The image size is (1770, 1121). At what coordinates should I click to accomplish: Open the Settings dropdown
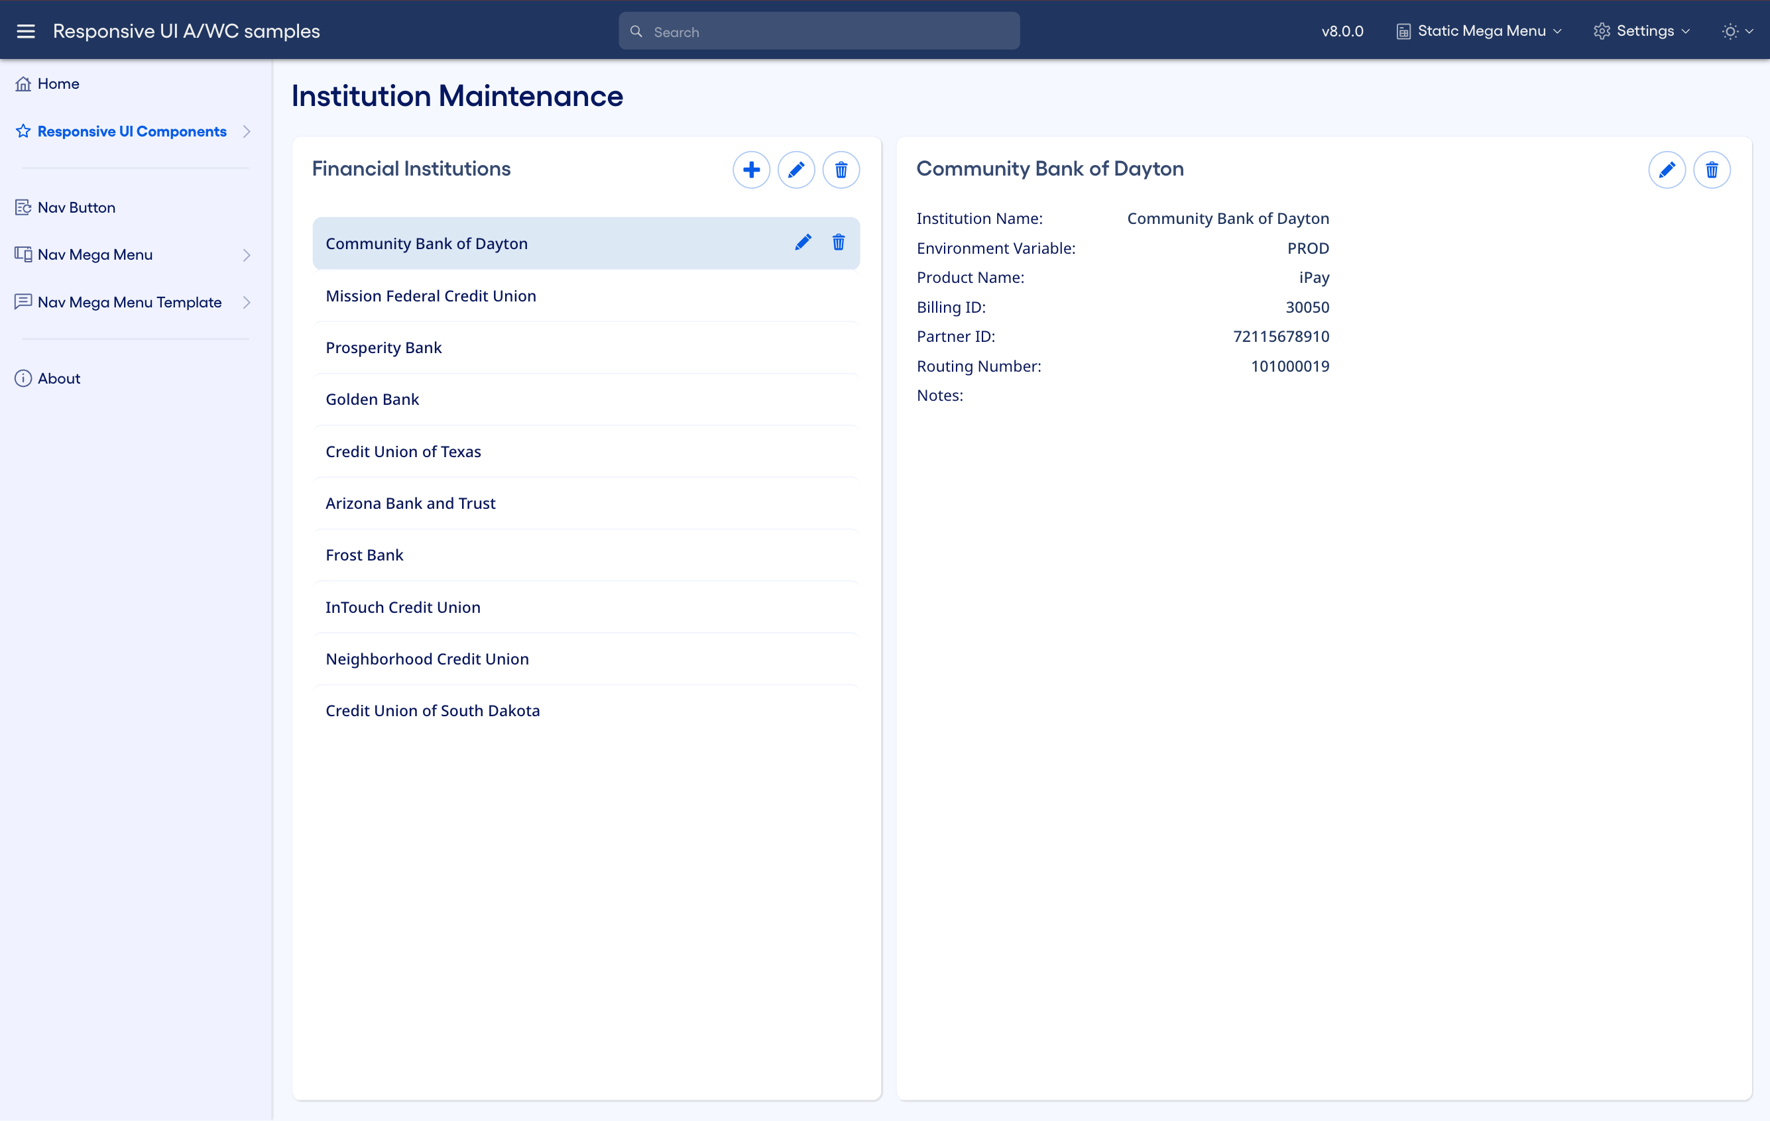tap(1642, 31)
